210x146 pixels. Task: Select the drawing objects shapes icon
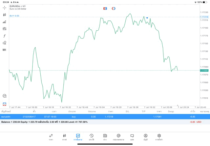tap(4, 43)
